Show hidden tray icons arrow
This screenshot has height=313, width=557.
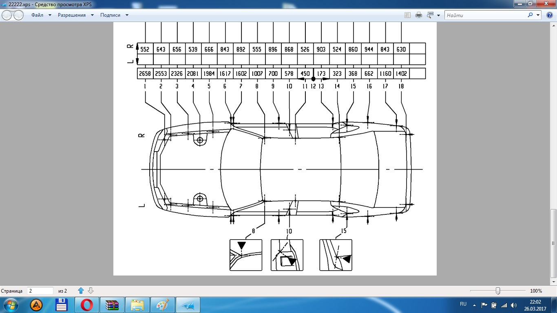(474, 305)
